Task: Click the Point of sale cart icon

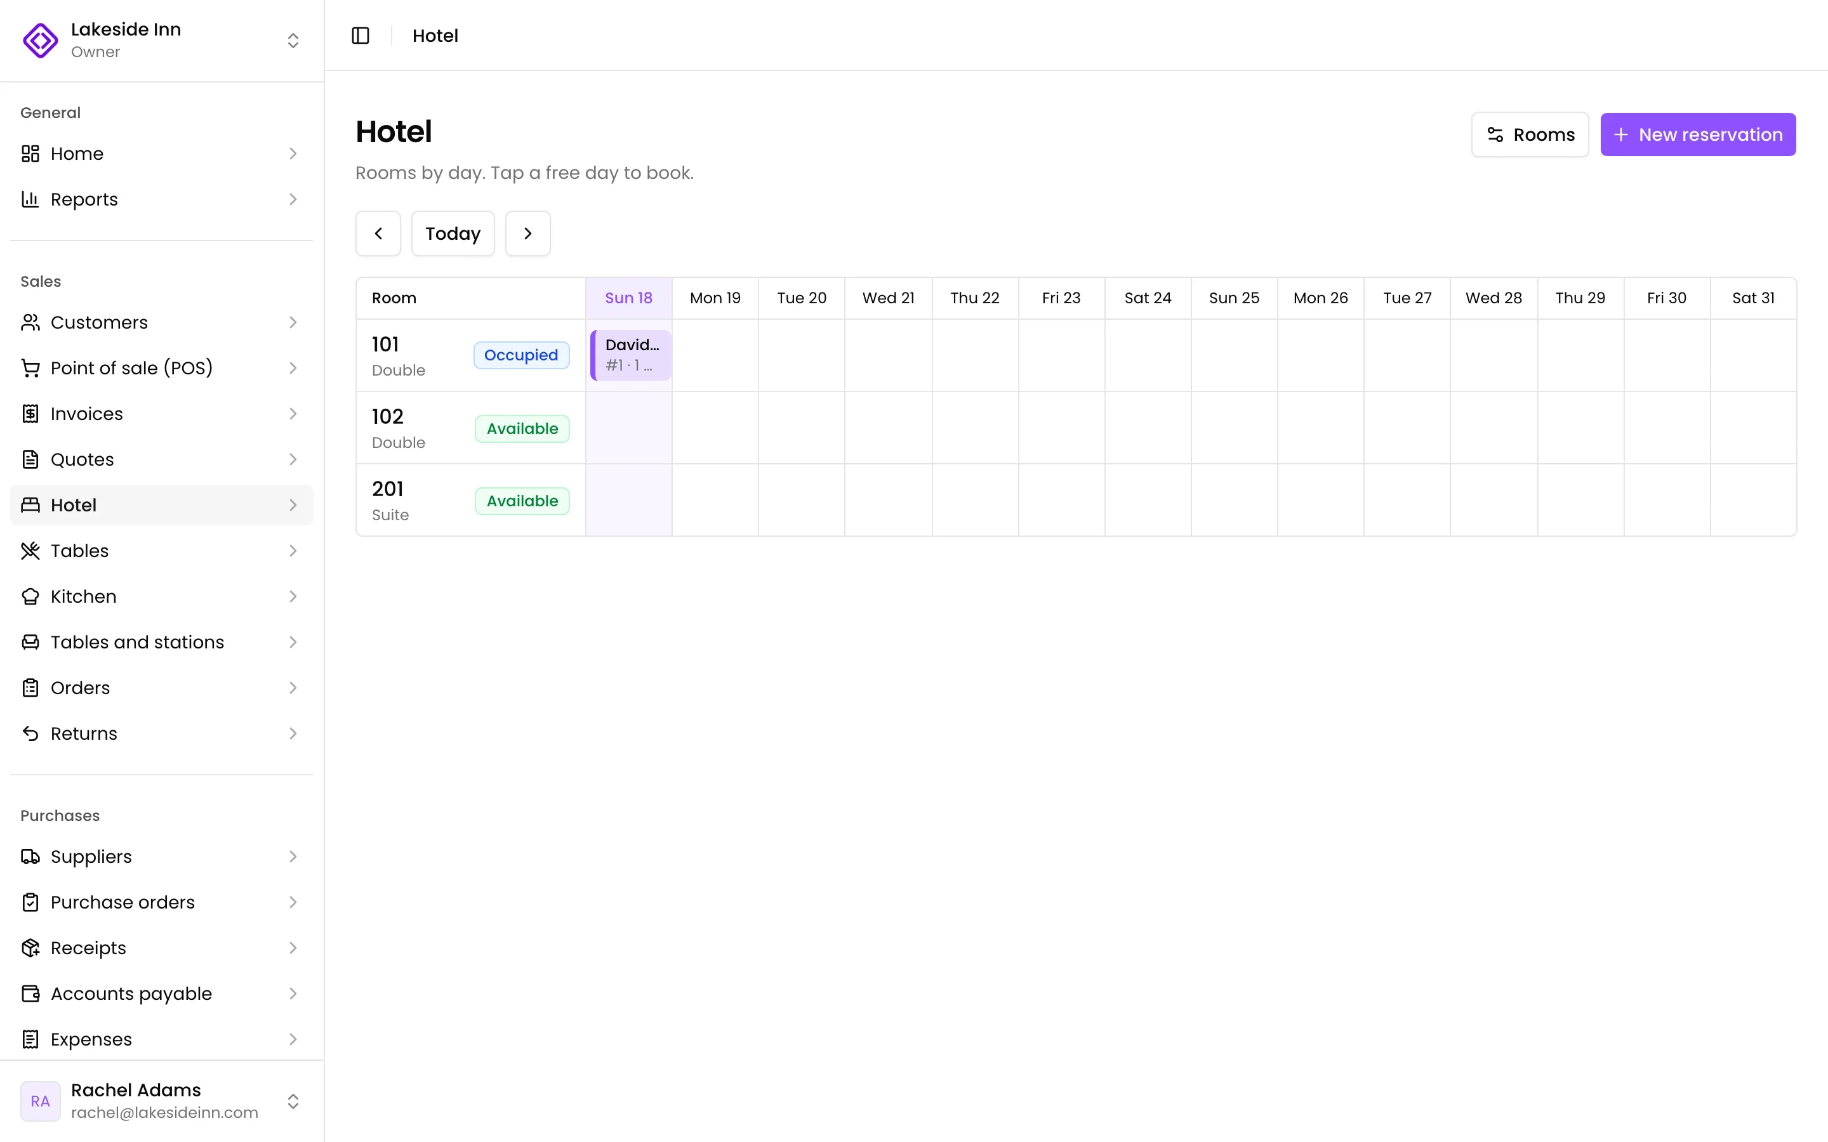Action: [x=30, y=368]
